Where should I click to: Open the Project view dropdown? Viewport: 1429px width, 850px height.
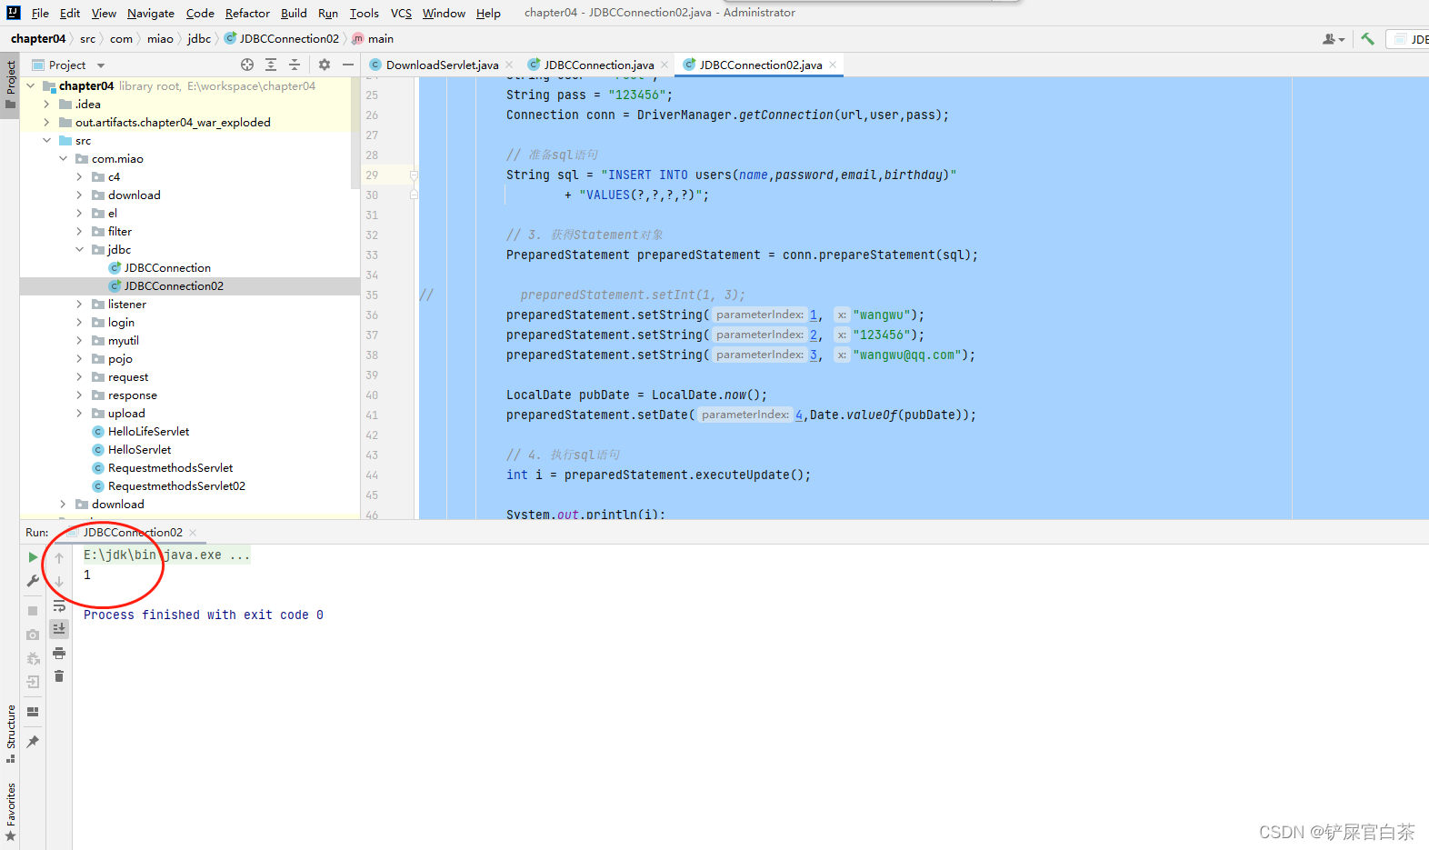click(68, 65)
